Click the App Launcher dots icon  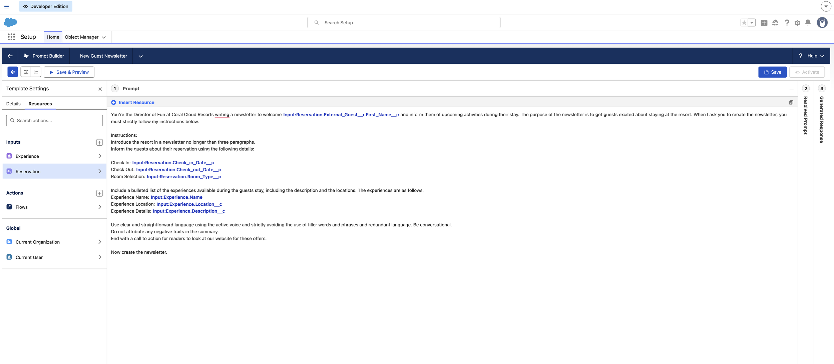pyautogui.click(x=11, y=37)
